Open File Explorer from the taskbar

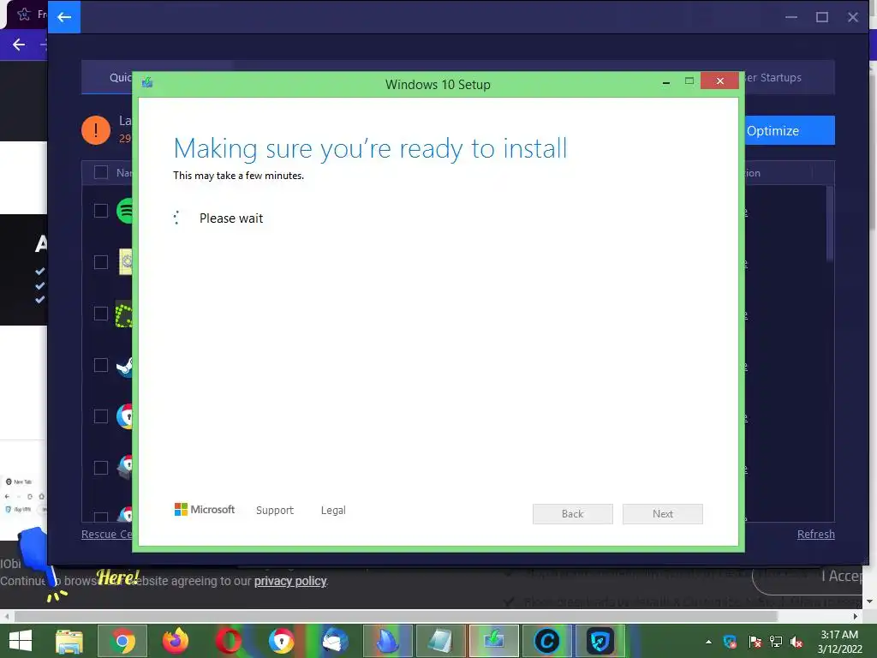pyautogui.click(x=69, y=641)
